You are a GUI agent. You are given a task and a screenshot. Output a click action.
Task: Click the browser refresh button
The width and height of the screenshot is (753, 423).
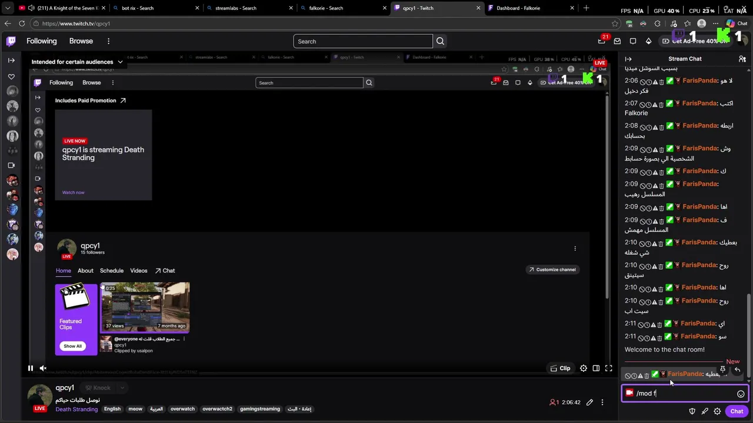coord(22,23)
